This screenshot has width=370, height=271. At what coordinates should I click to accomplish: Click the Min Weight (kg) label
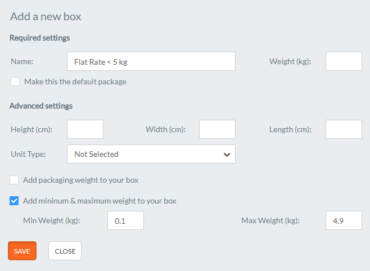tap(52, 220)
